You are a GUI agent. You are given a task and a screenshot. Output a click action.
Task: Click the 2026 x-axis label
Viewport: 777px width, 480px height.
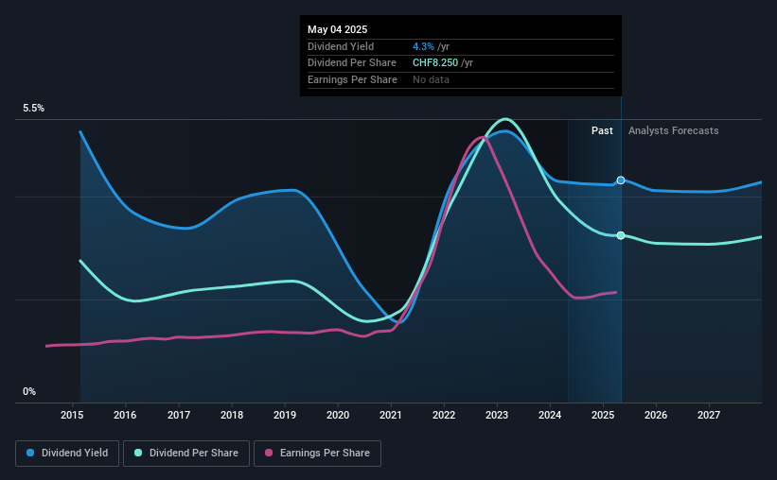(656, 415)
